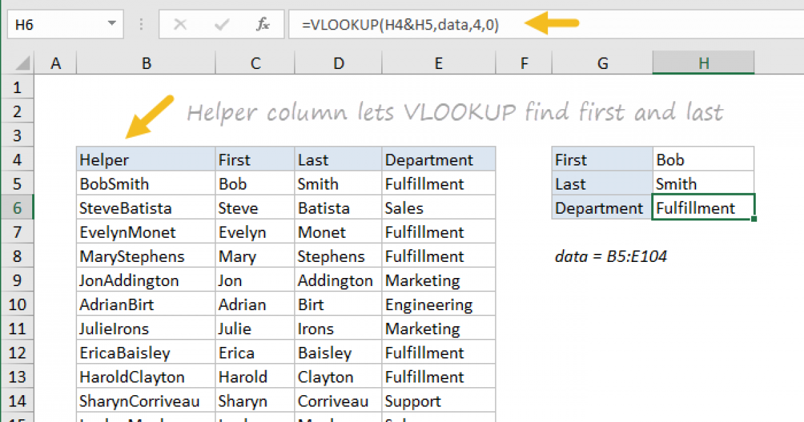Select row 6 header
Image resolution: width=804 pixels, height=422 pixels.
[17, 207]
